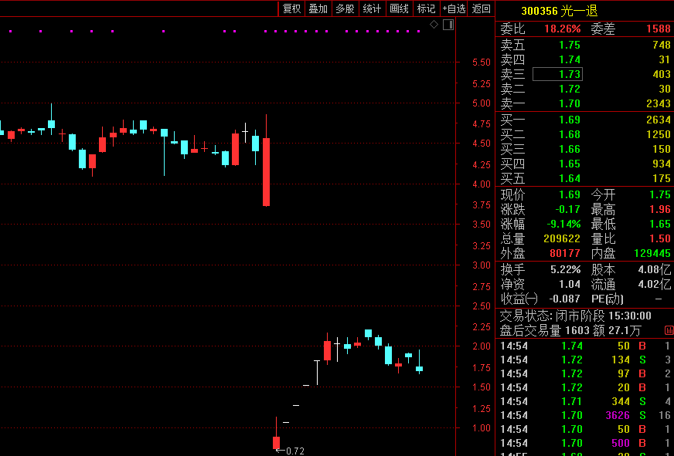Image resolution: width=674 pixels, height=456 pixels.
Task: Click 买五 price 1.64
Action: pyautogui.click(x=570, y=178)
